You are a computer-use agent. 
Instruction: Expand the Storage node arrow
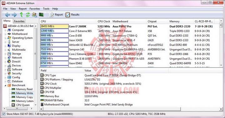(5, 54)
